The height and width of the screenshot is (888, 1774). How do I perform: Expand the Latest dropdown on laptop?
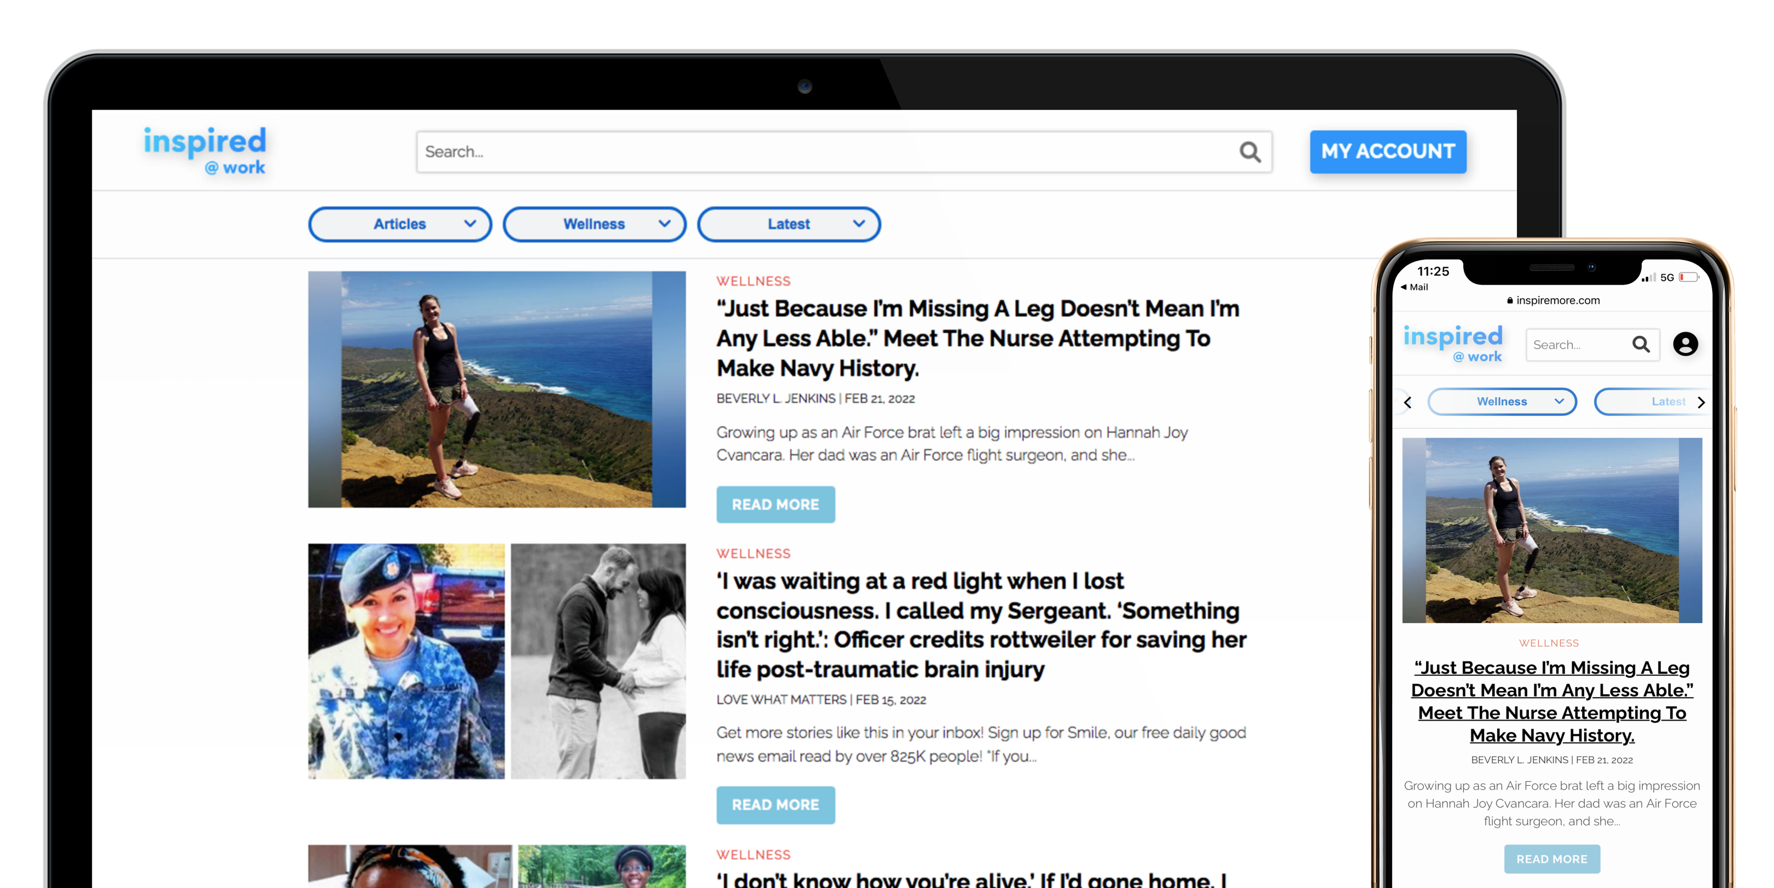click(788, 224)
